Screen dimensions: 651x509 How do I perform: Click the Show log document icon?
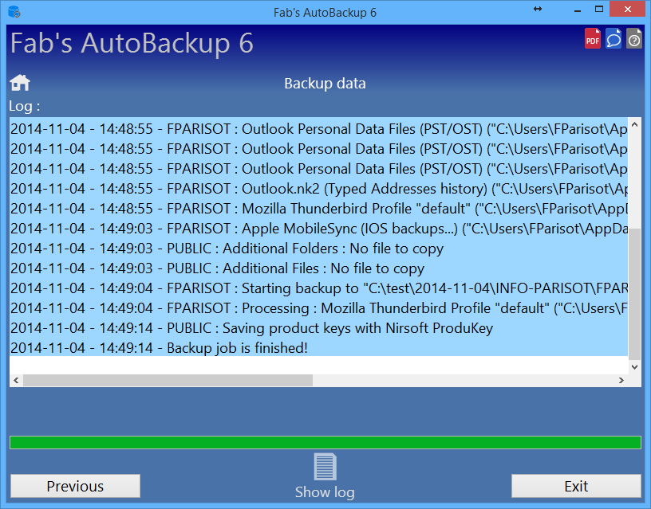tap(325, 467)
